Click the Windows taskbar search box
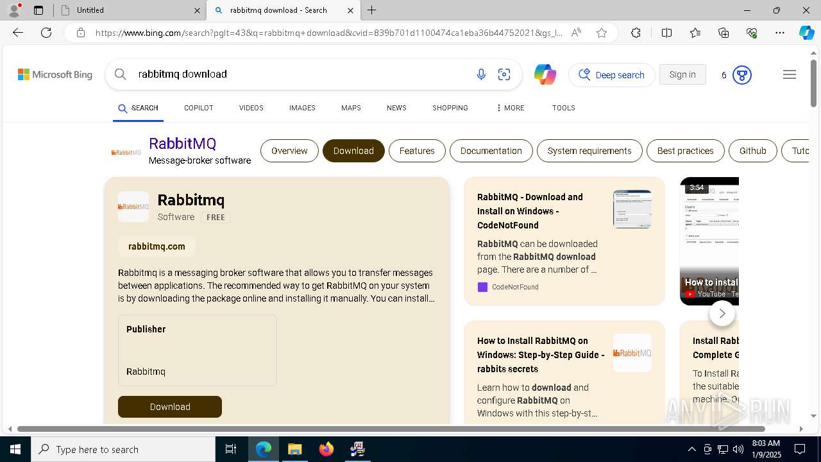 click(x=123, y=449)
